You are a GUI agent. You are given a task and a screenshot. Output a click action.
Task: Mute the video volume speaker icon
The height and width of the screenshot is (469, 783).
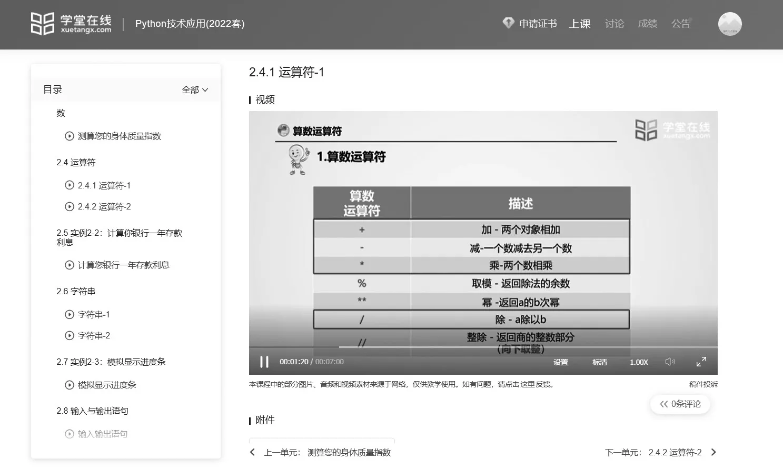(670, 362)
